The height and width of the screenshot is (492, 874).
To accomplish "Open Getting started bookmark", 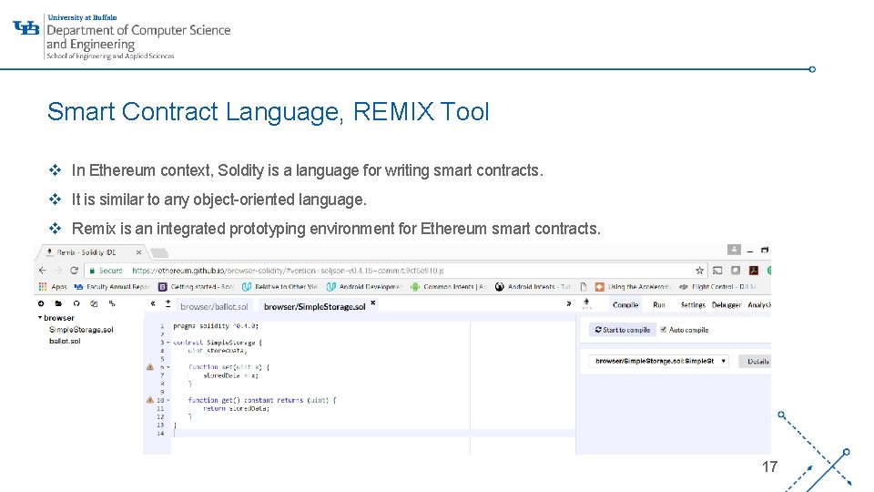I will (196, 287).
